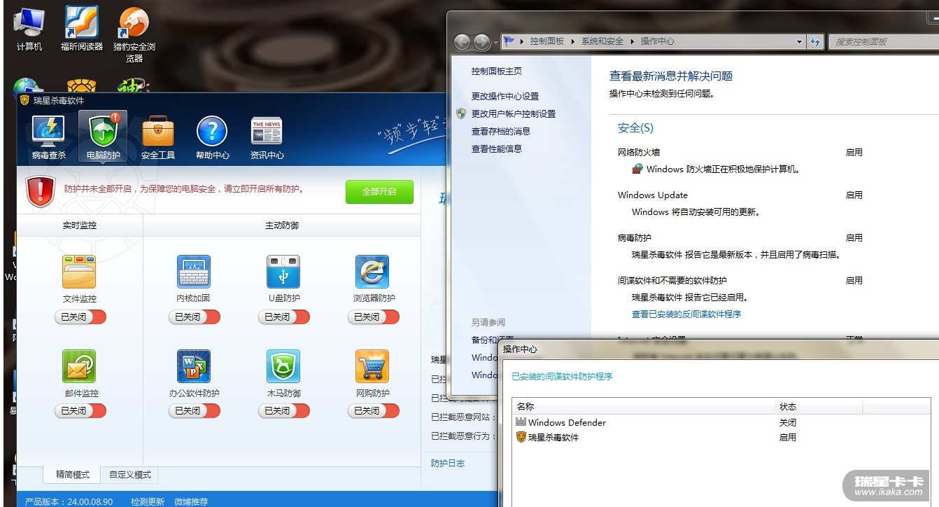Open the recent pages dropdown beside Forward
The height and width of the screenshot is (507, 939).
click(x=495, y=43)
